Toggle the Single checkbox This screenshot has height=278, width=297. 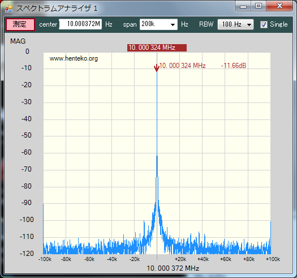[264, 24]
